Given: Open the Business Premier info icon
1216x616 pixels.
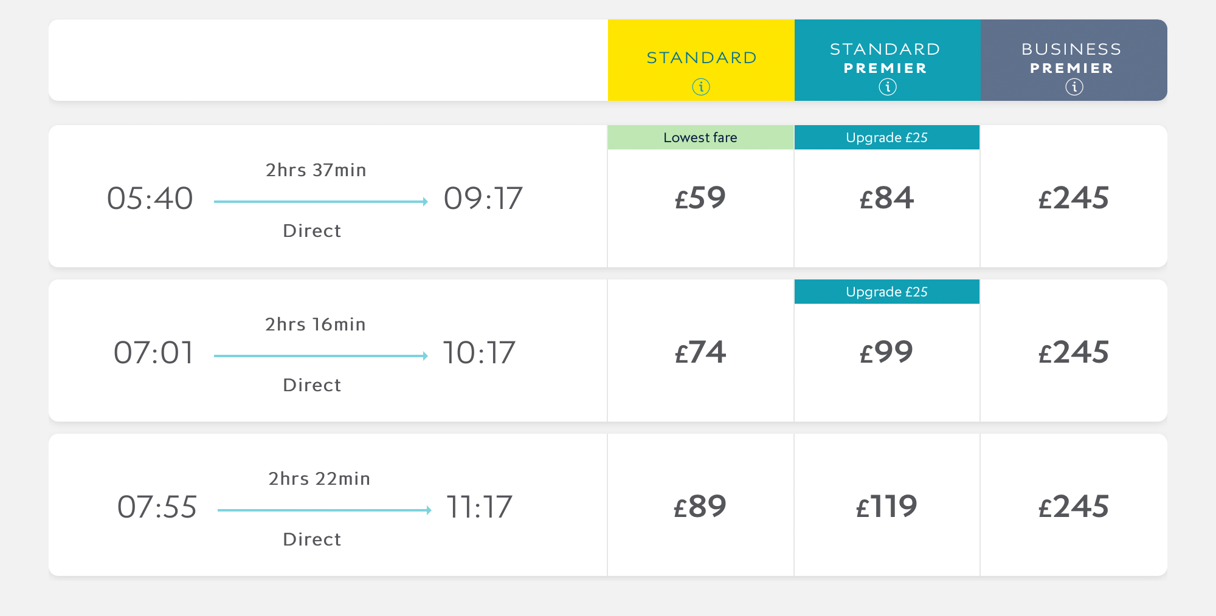Looking at the screenshot, I should pyautogui.click(x=1074, y=87).
